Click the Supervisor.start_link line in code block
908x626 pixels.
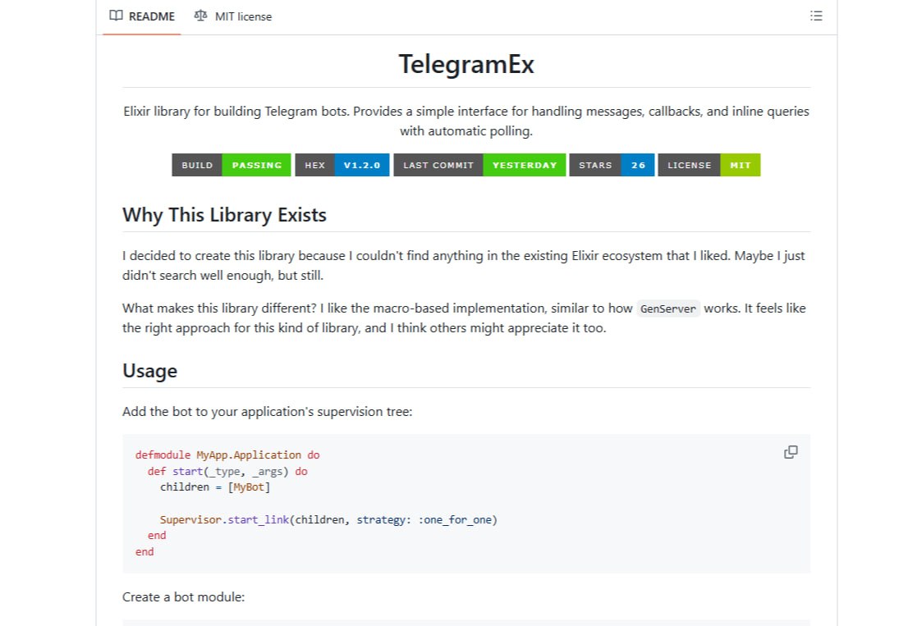tap(328, 519)
